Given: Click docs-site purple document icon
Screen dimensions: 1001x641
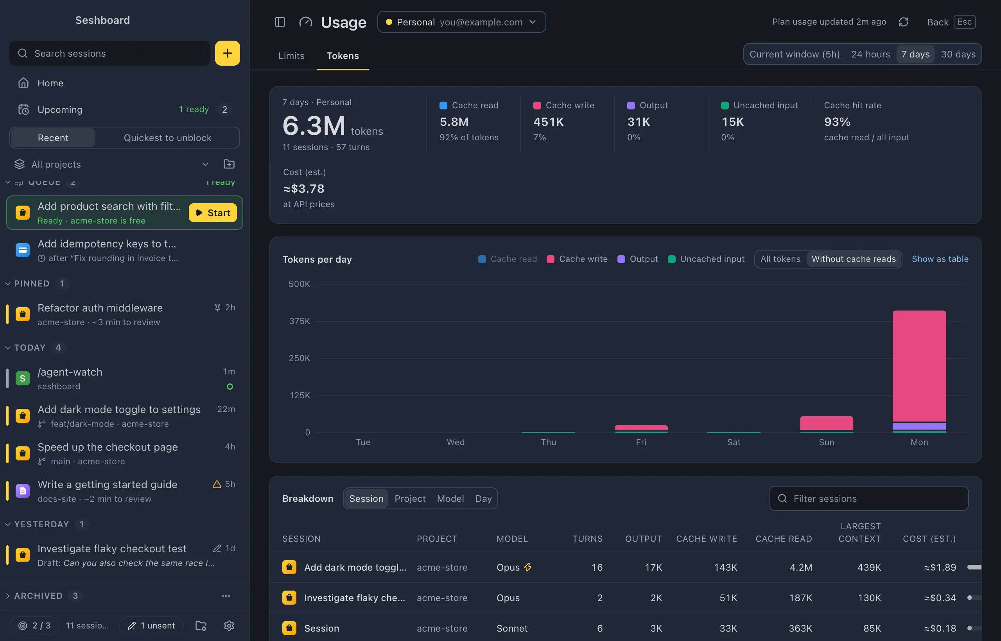Looking at the screenshot, I should click(23, 491).
